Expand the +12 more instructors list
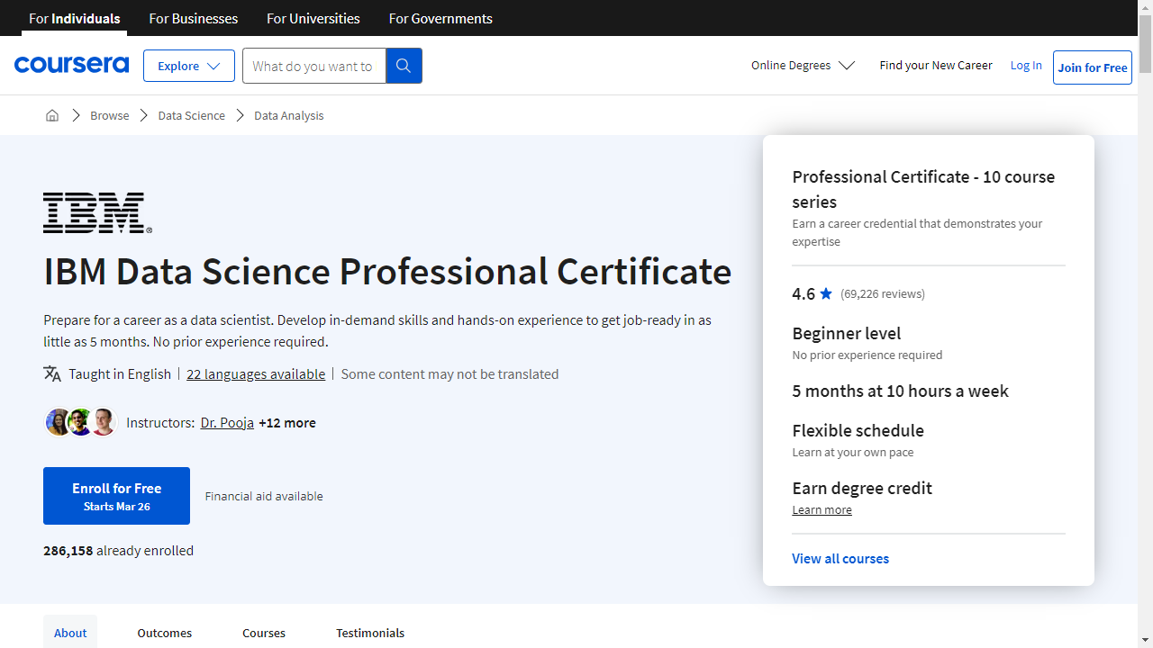Image resolution: width=1153 pixels, height=648 pixels. pos(287,422)
